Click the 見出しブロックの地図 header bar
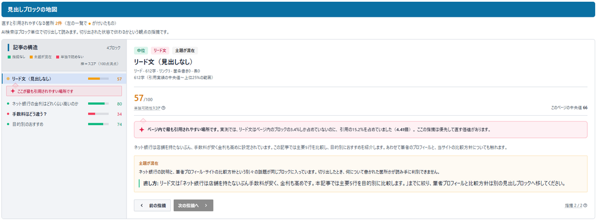Viewport: 597px width, 221px height. 298,9
